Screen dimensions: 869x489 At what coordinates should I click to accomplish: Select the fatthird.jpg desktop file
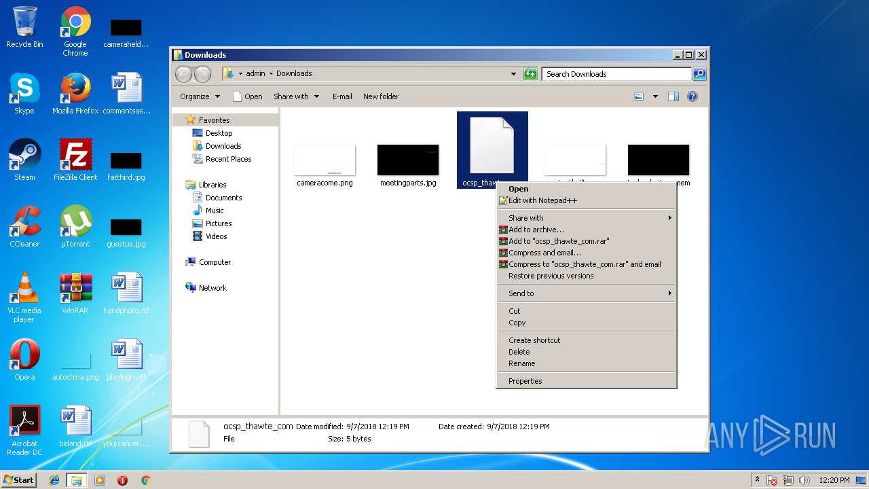coord(126,166)
